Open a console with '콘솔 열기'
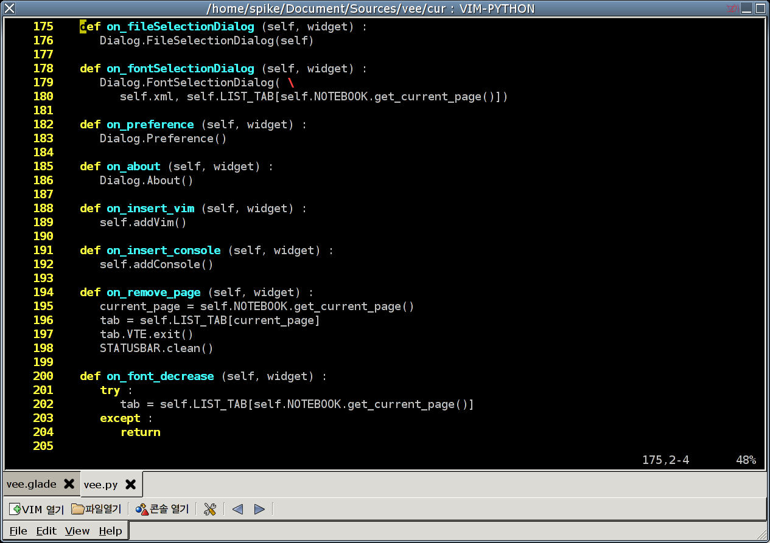This screenshot has height=543, width=770. point(163,509)
